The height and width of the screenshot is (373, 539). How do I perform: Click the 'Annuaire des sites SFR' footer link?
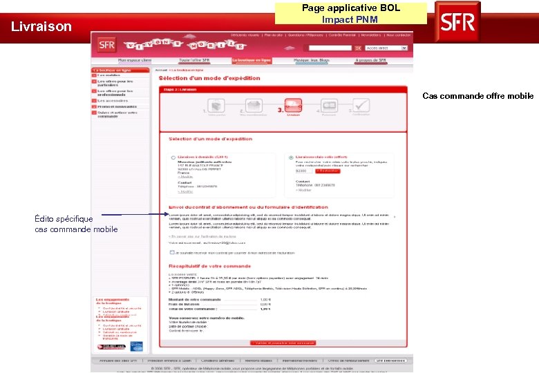[118, 361]
